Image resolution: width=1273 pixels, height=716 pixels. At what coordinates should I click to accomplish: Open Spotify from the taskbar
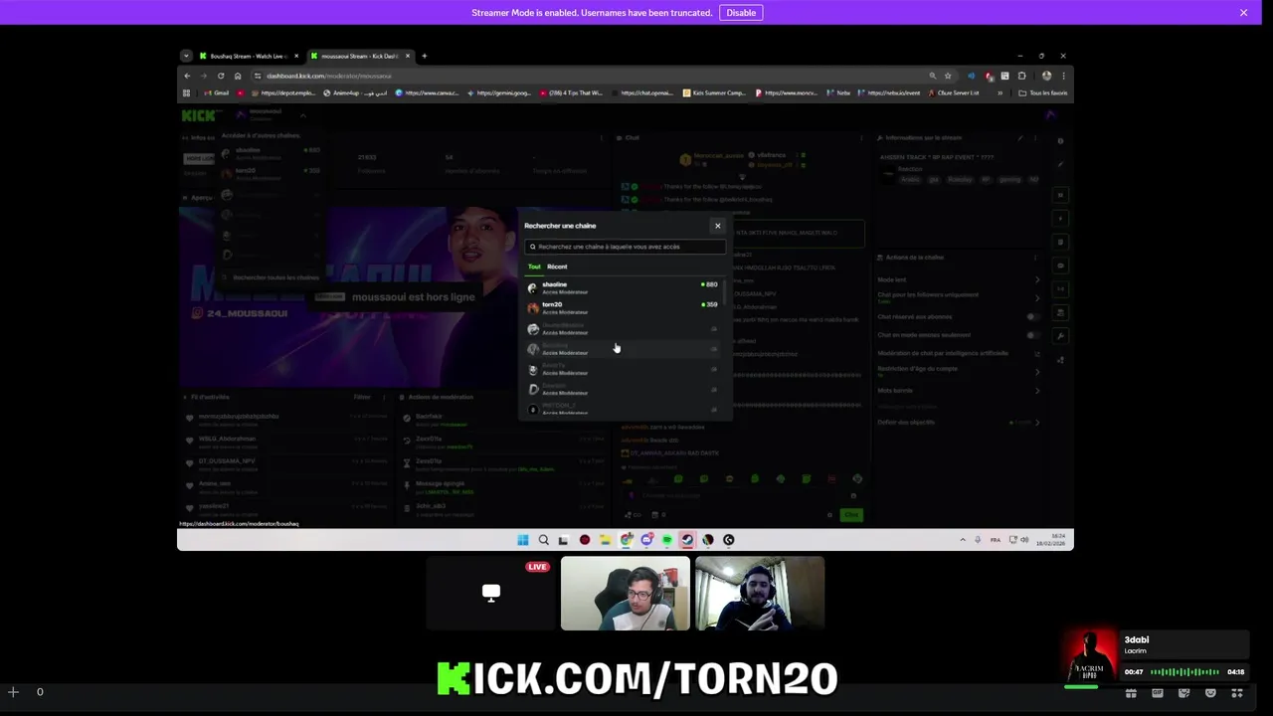coord(667,540)
